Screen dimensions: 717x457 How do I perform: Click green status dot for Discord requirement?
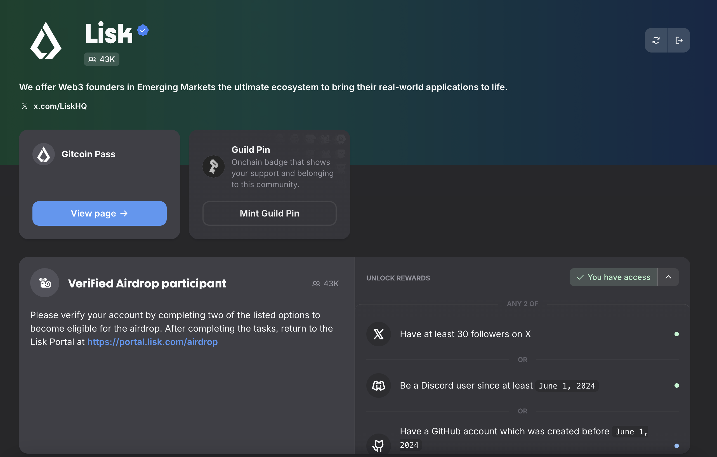pyautogui.click(x=676, y=385)
